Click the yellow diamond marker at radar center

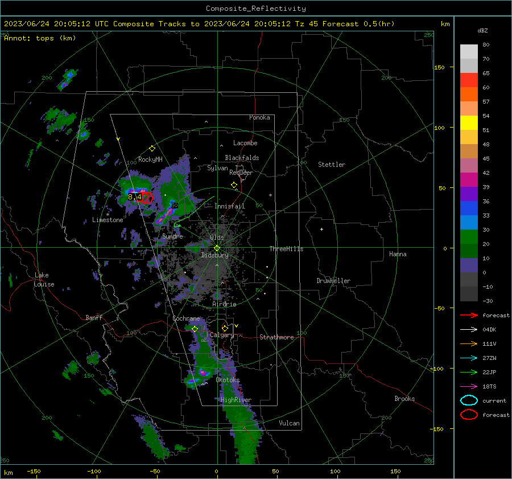[217, 248]
